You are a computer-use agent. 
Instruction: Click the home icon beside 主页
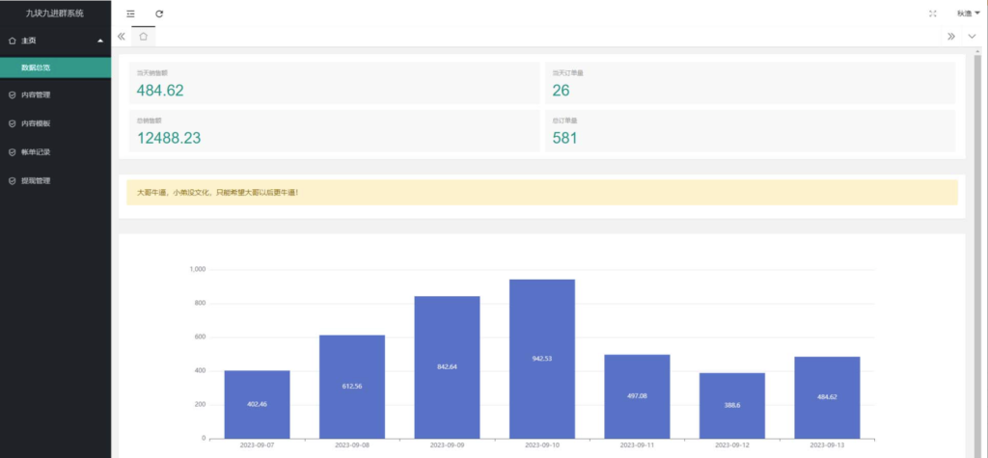[12, 40]
